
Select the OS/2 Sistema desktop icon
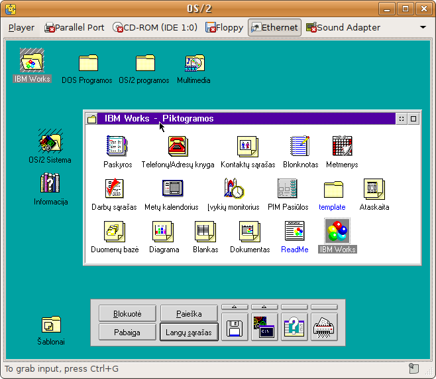tap(50, 140)
